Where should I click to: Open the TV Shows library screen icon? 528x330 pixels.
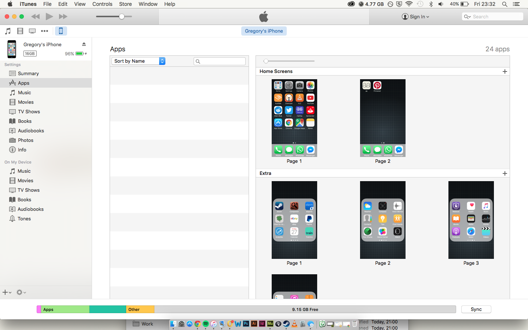[x=32, y=31]
